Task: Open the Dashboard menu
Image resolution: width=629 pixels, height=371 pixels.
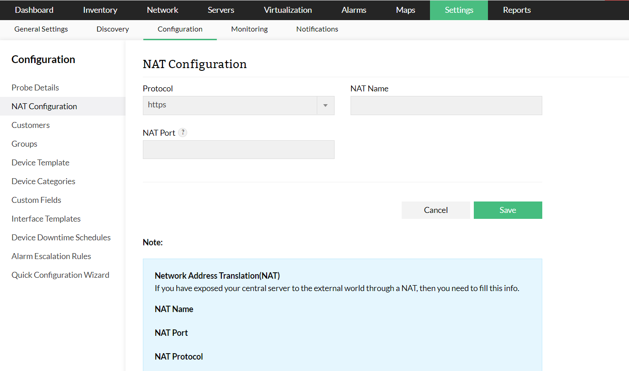Action: click(34, 10)
